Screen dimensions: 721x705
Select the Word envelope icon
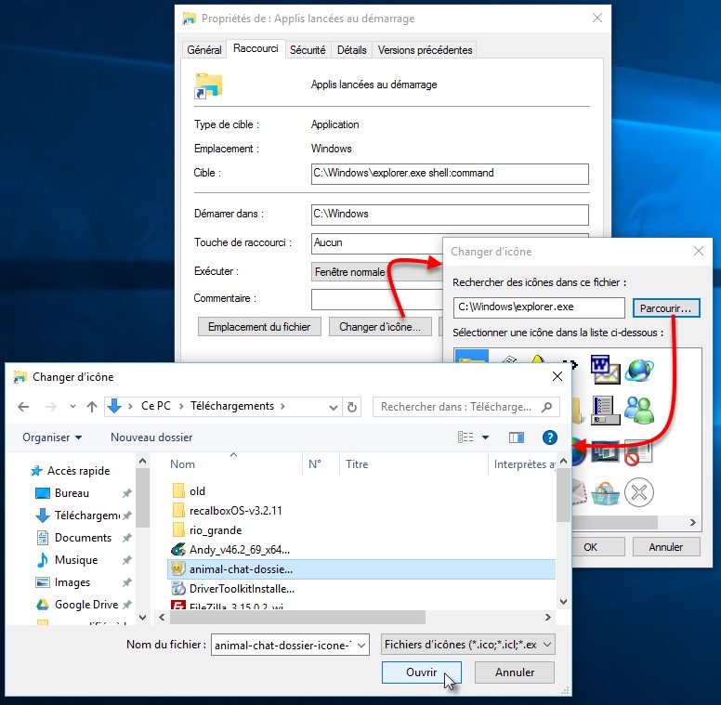pos(604,368)
